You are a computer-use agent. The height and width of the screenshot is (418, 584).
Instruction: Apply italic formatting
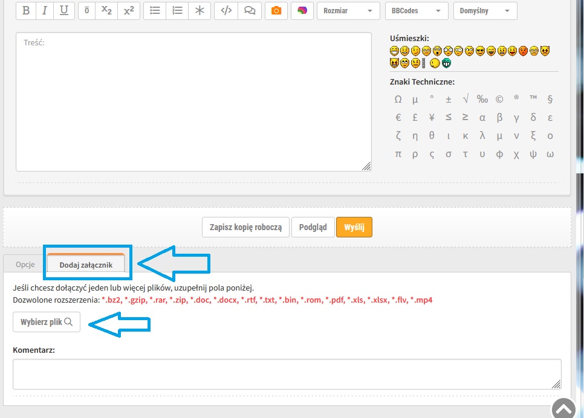[x=44, y=11]
